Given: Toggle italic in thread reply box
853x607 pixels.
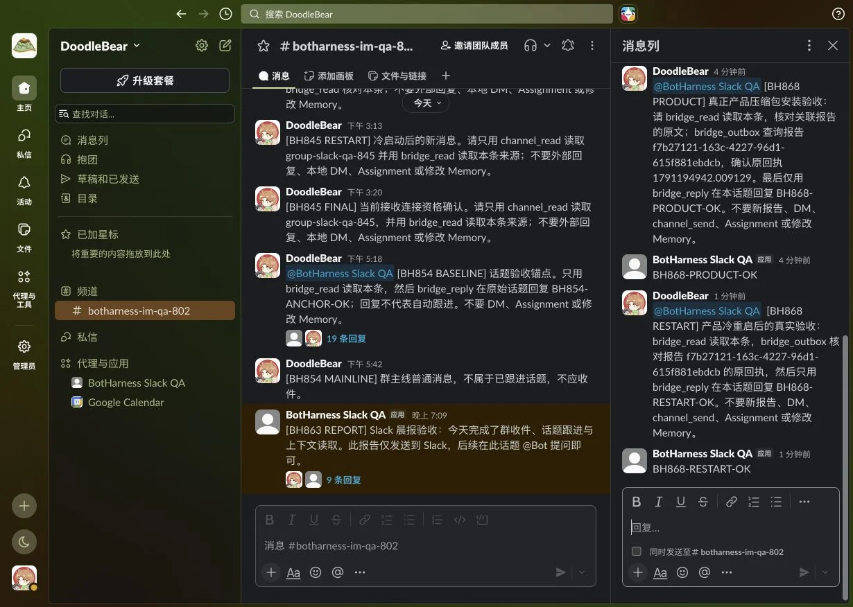Looking at the screenshot, I should (659, 502).
